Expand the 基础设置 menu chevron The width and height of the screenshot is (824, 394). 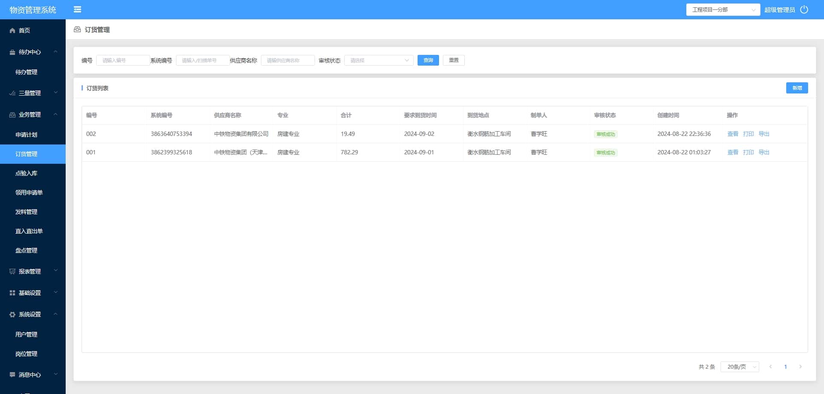[x=55, y=292]
